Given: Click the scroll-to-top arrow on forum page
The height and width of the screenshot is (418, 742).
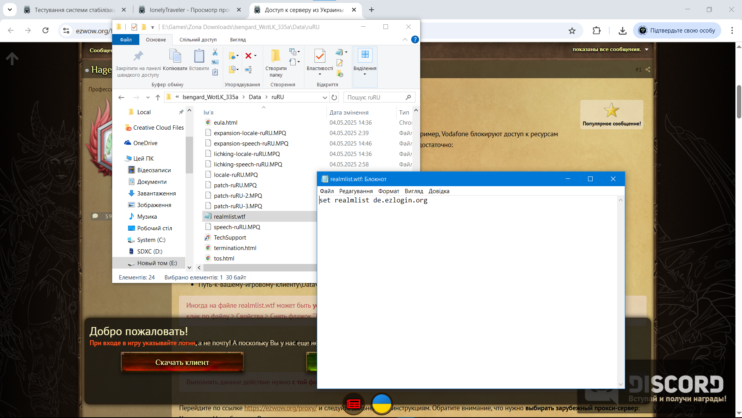Looking at the screenshot, I should coord(12,58).
